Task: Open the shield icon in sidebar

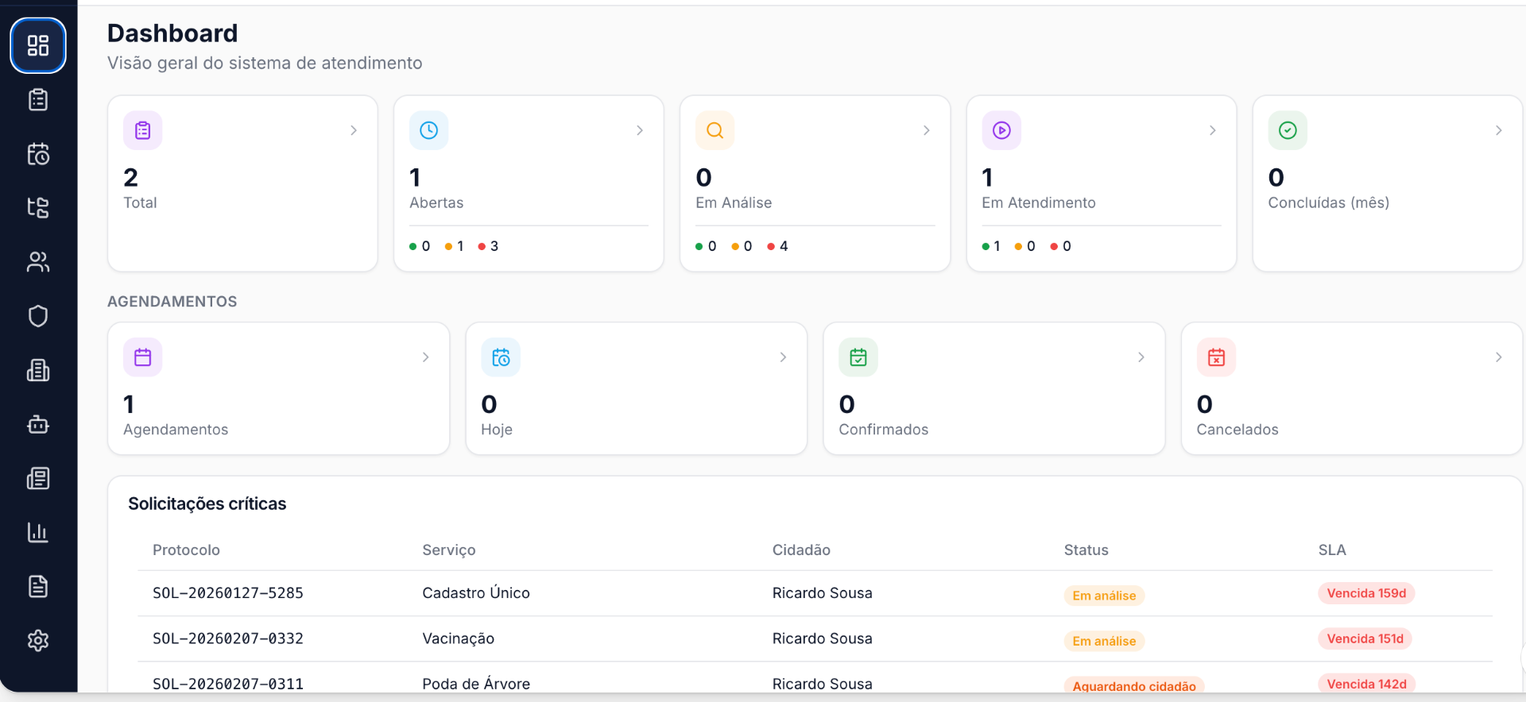Action: pos(38,316)
